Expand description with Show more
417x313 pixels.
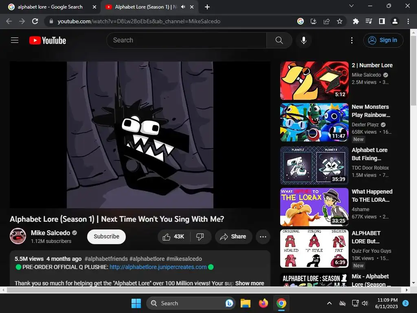[x=250, y=283]
